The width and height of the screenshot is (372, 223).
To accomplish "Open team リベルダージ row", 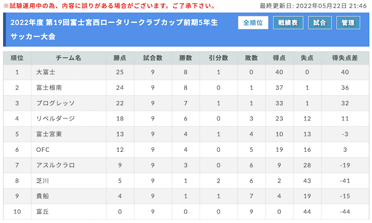I will (186, 118).
